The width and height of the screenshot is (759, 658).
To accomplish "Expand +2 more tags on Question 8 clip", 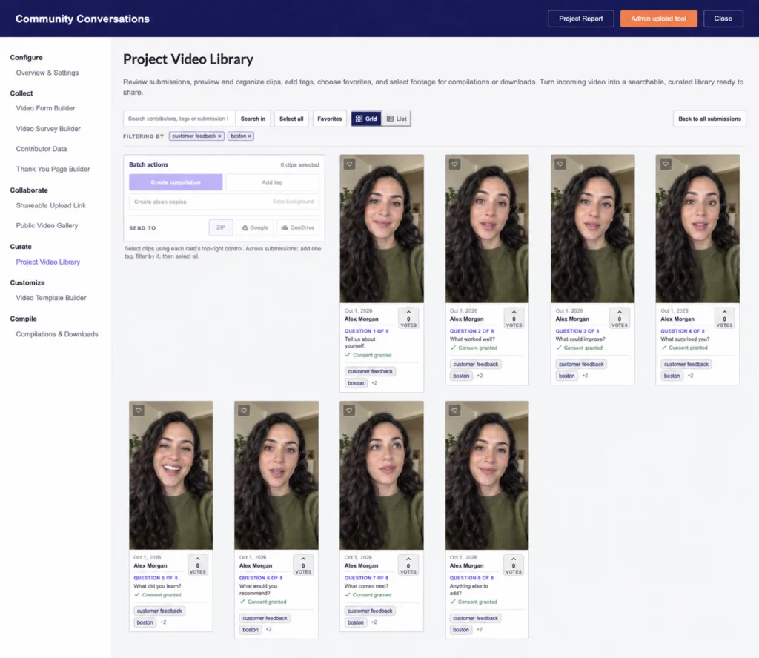I will [x=480, y=630].
